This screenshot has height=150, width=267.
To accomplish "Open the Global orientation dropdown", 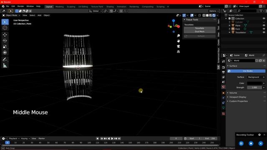I will click(96, 11).
